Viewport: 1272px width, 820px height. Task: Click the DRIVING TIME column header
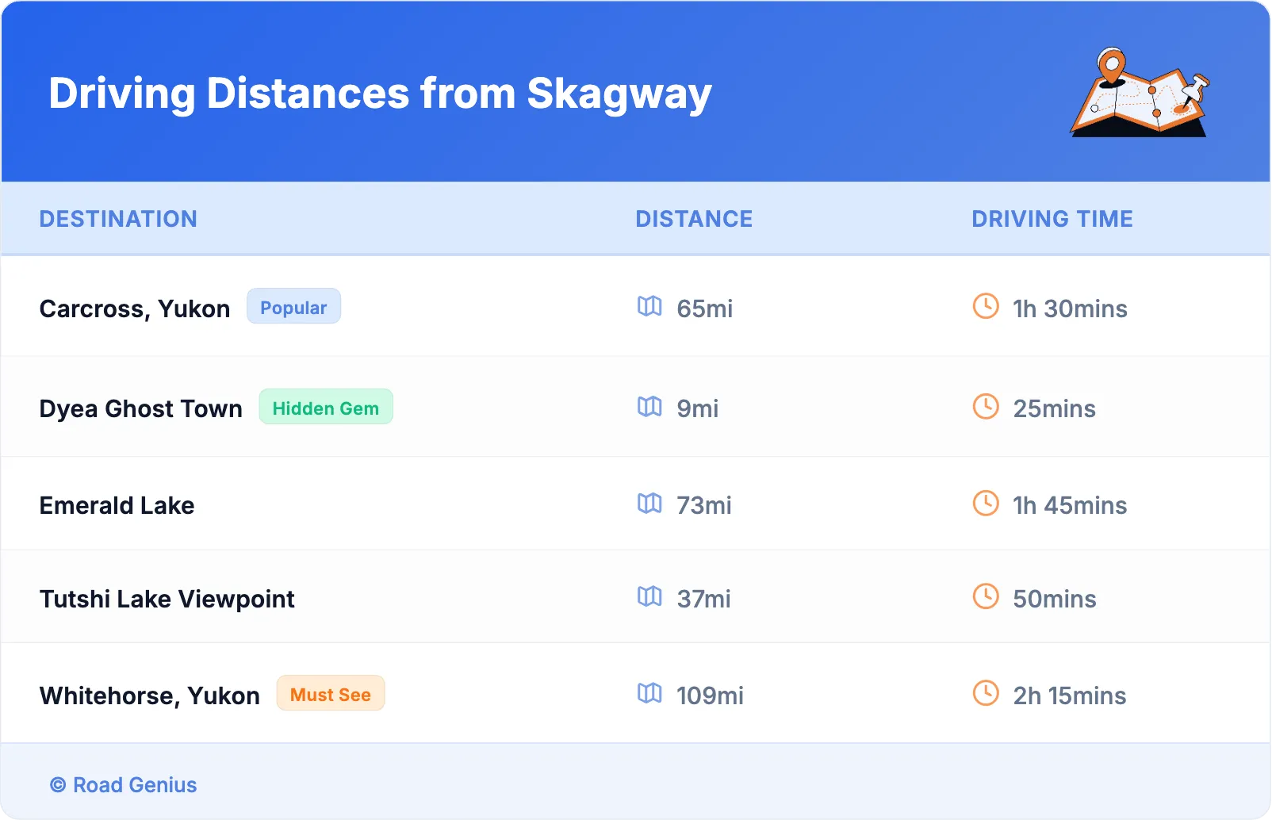[1052, 219]
